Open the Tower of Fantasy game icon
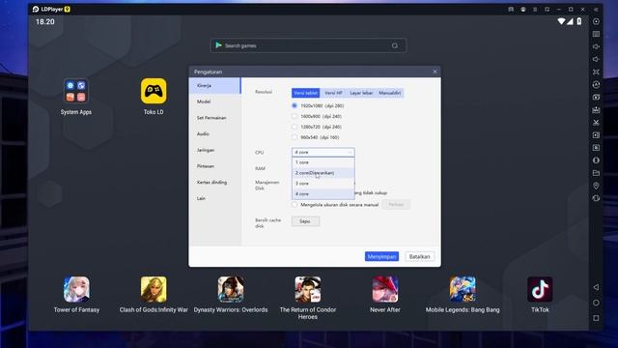 coord(76,289)
